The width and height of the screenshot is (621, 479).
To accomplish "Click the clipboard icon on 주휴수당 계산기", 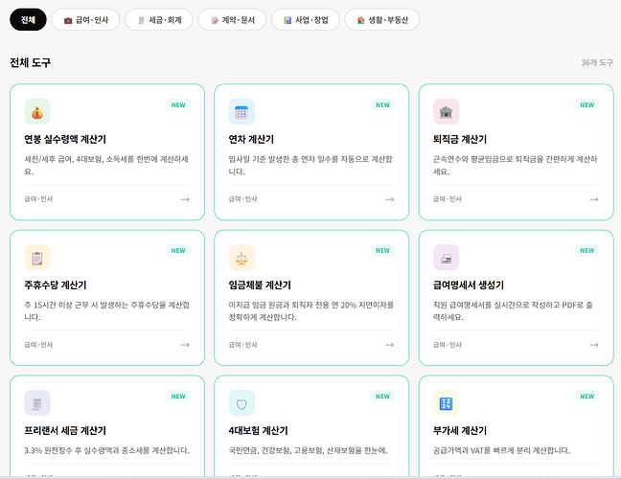I will coord(37,257).
